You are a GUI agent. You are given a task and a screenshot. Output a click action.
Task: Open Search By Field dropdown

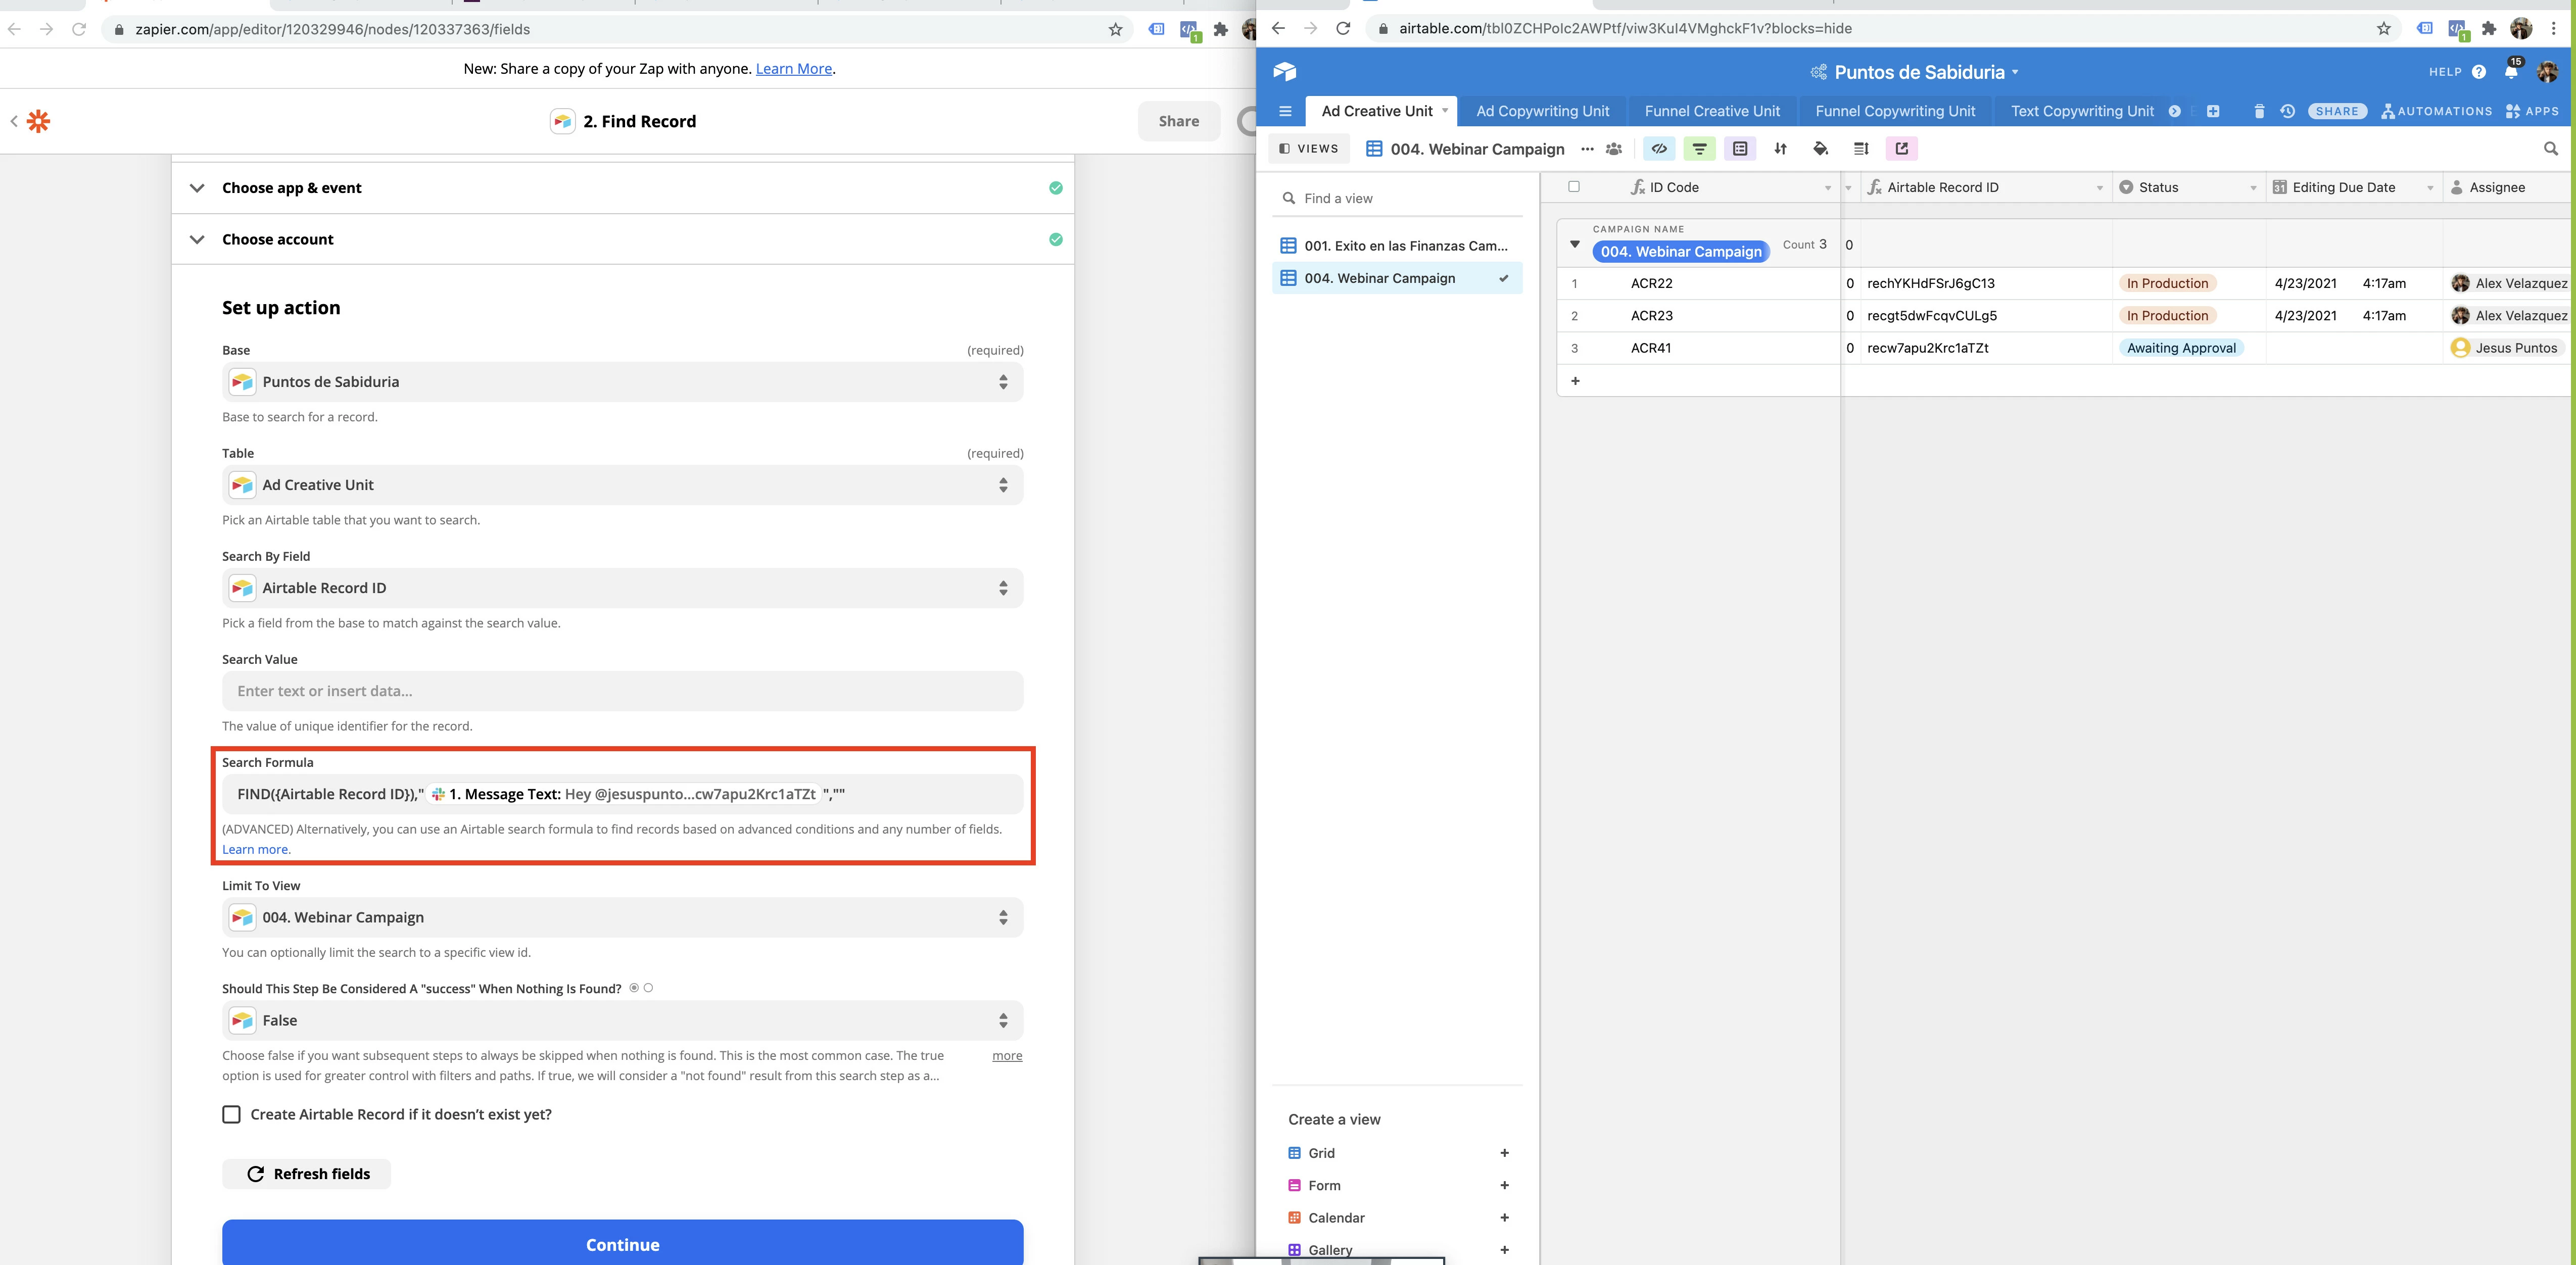coord(622,588)
